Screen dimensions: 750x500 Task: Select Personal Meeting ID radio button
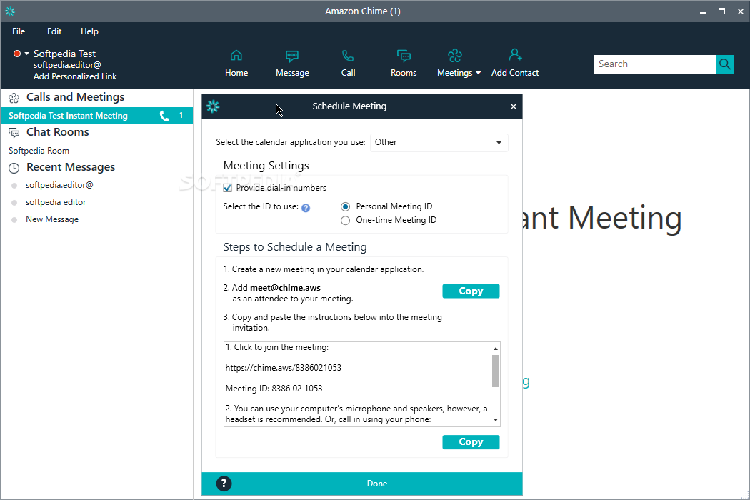[x=345, y=206]
